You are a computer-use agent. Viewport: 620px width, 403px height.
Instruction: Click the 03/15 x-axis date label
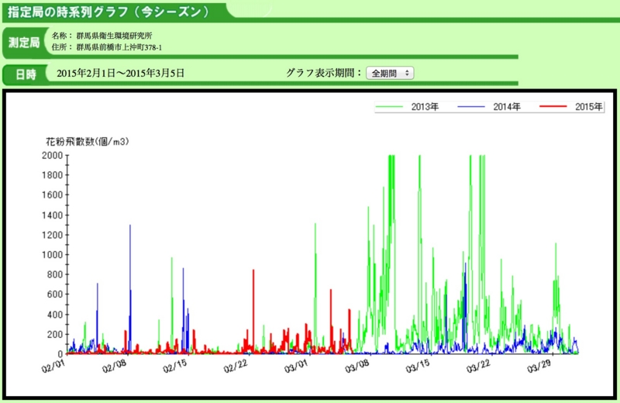417,366
